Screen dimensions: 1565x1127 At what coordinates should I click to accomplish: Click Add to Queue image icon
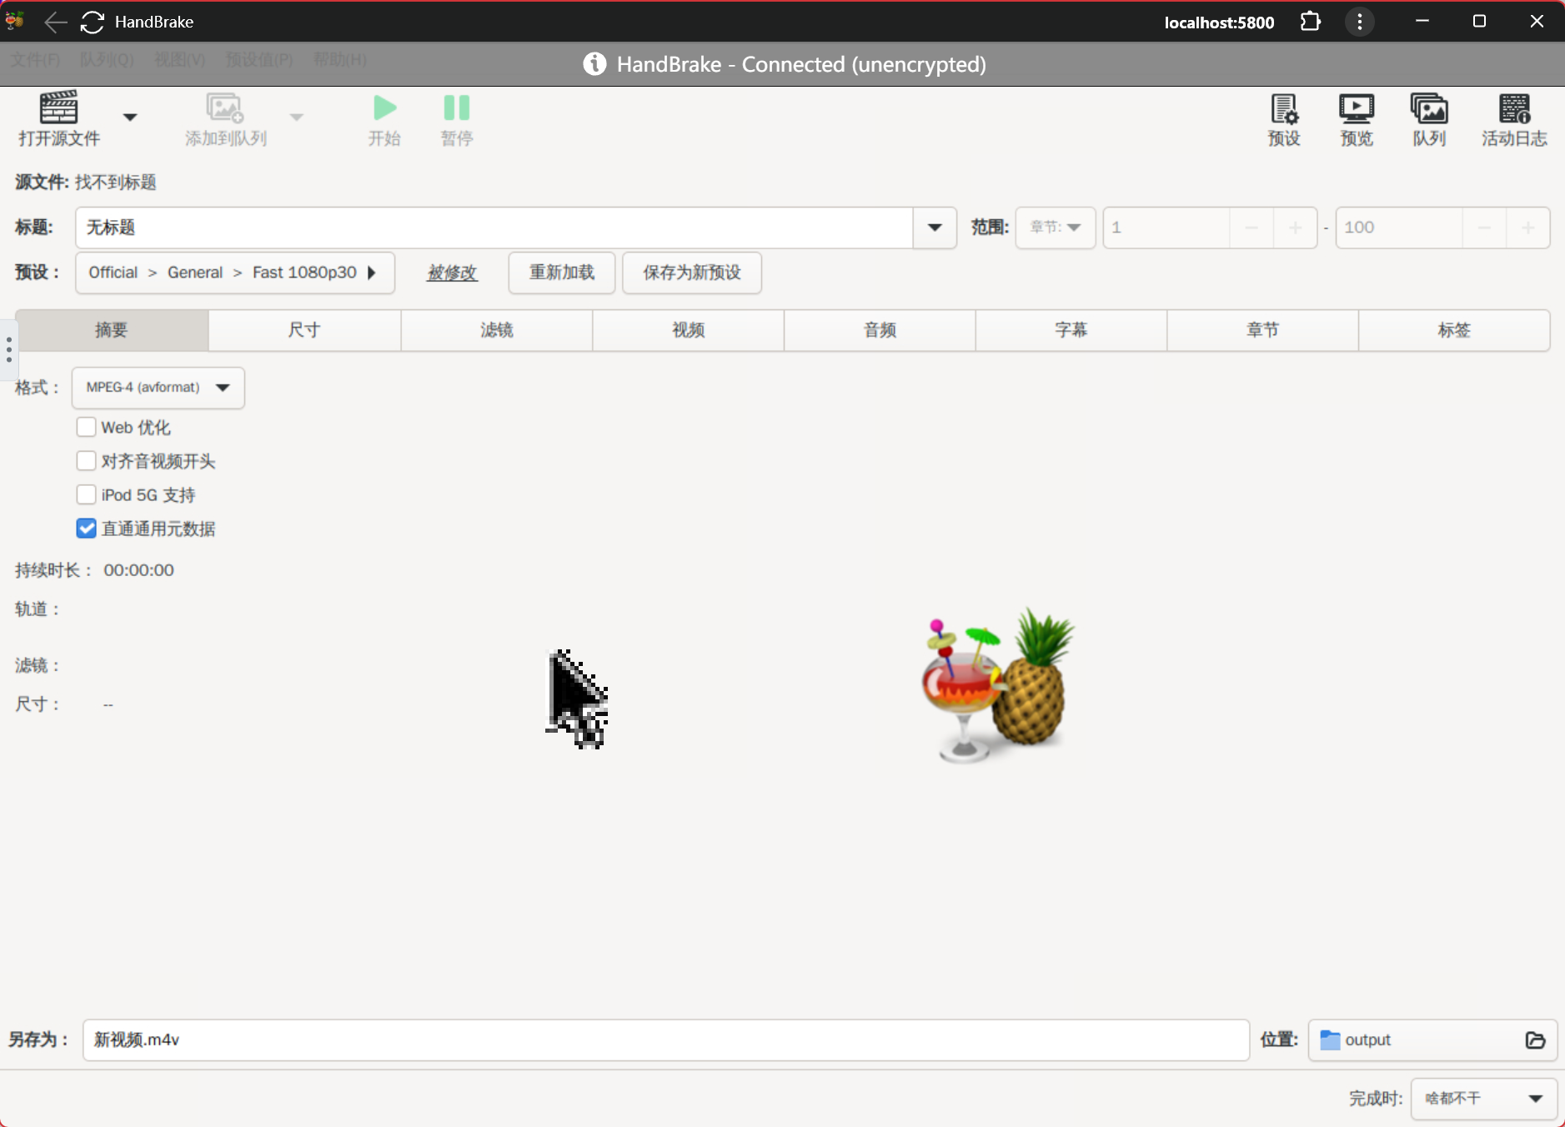(224, 108)
